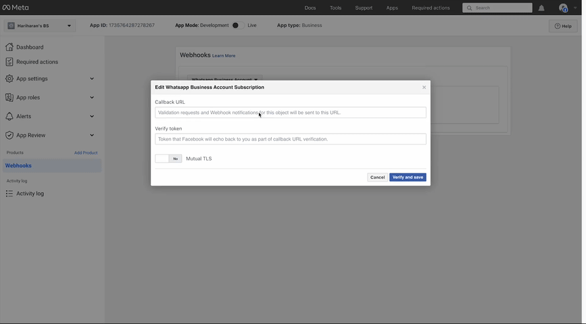
Task: Click the Activity log list icon
Action: [x=9, y=193]
